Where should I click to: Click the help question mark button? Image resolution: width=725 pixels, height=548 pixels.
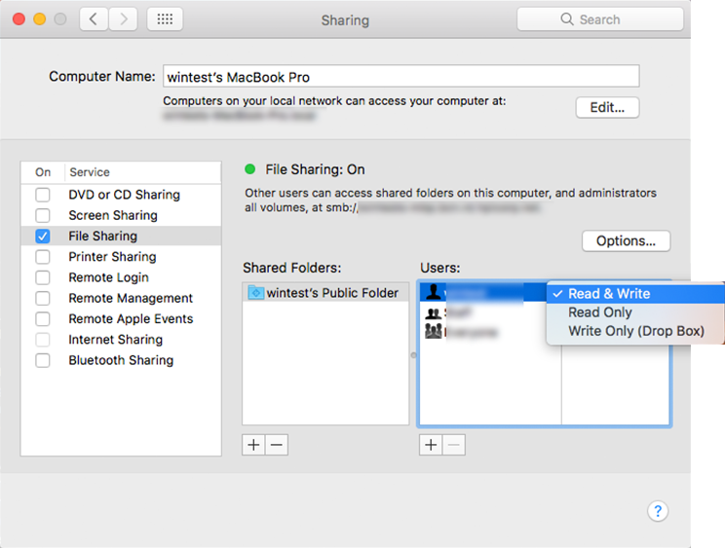pyautogui.click(x=658, y=511)
